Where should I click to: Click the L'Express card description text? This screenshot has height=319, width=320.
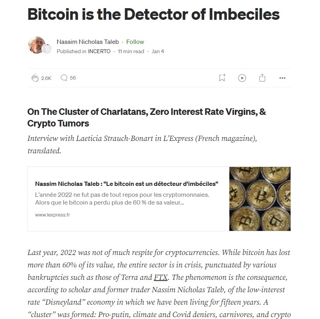(122, 199)
